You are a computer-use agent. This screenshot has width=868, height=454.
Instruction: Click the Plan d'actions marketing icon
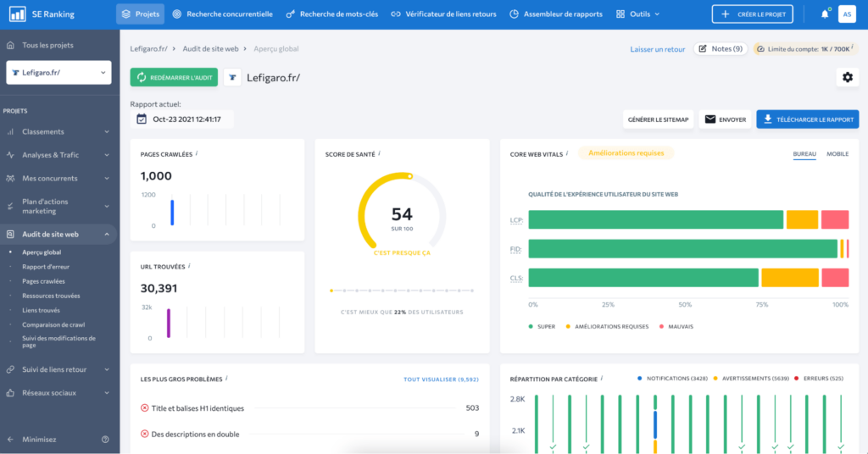click(x=10, y=207)
